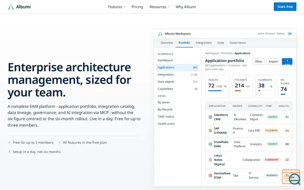The height and width of the screenshot is (190, 304).
Task: Switch to the Governance tab
Action: [x=237, y=43]
